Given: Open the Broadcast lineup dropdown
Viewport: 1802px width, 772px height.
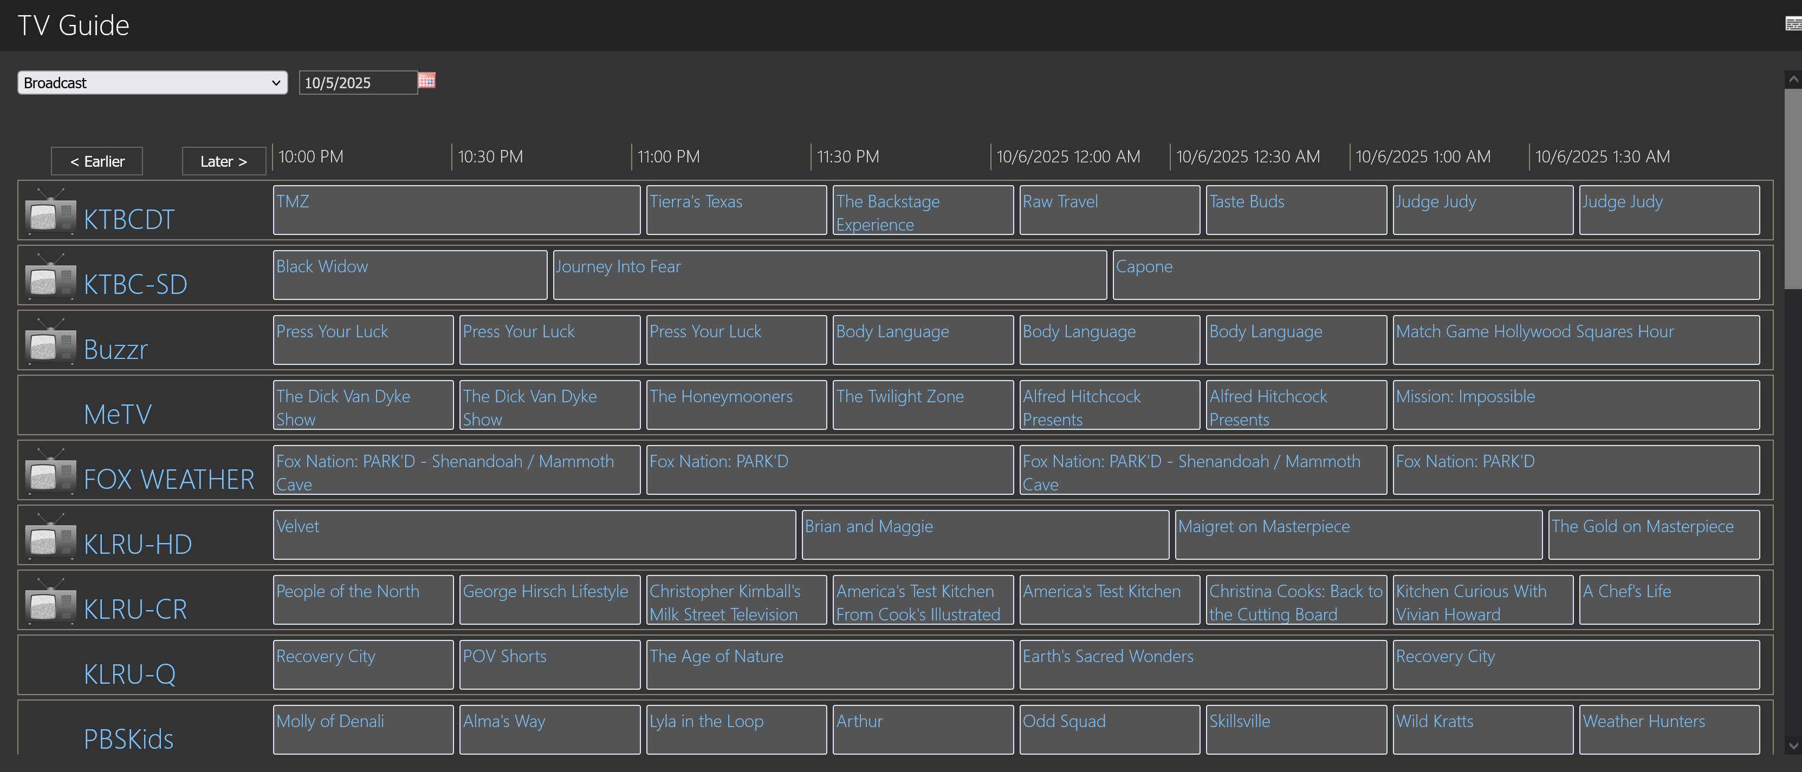Looking at the screenshot, I should pyautogui.click(x=152, y=82).
